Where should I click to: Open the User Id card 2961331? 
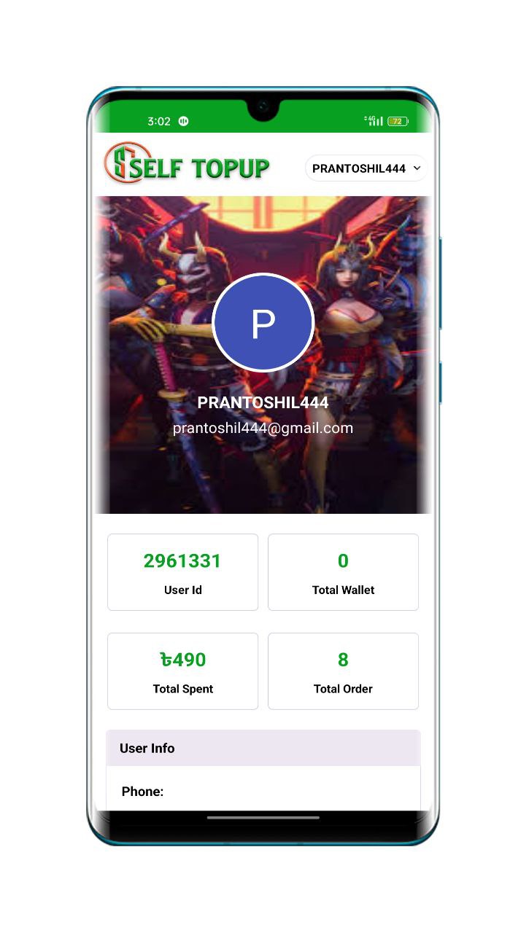[x=182, y=572]
